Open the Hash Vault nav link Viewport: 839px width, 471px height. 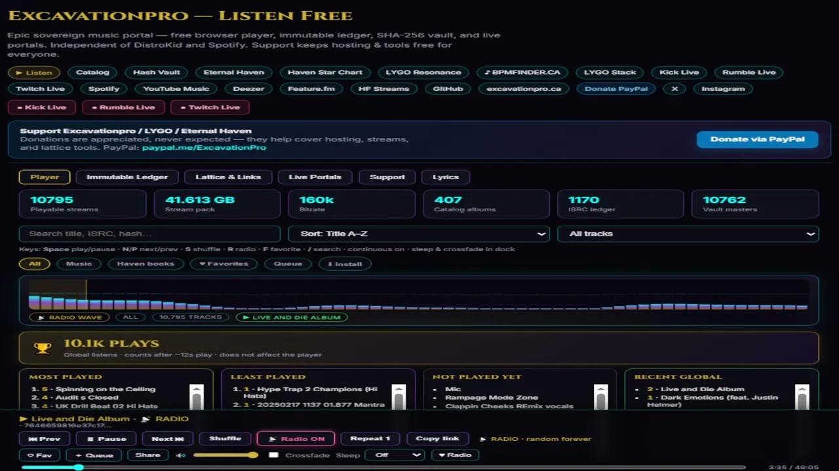click(156, 73)
